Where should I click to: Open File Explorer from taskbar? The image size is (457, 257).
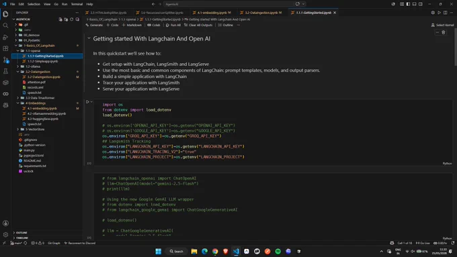click(x=194, y=251)
